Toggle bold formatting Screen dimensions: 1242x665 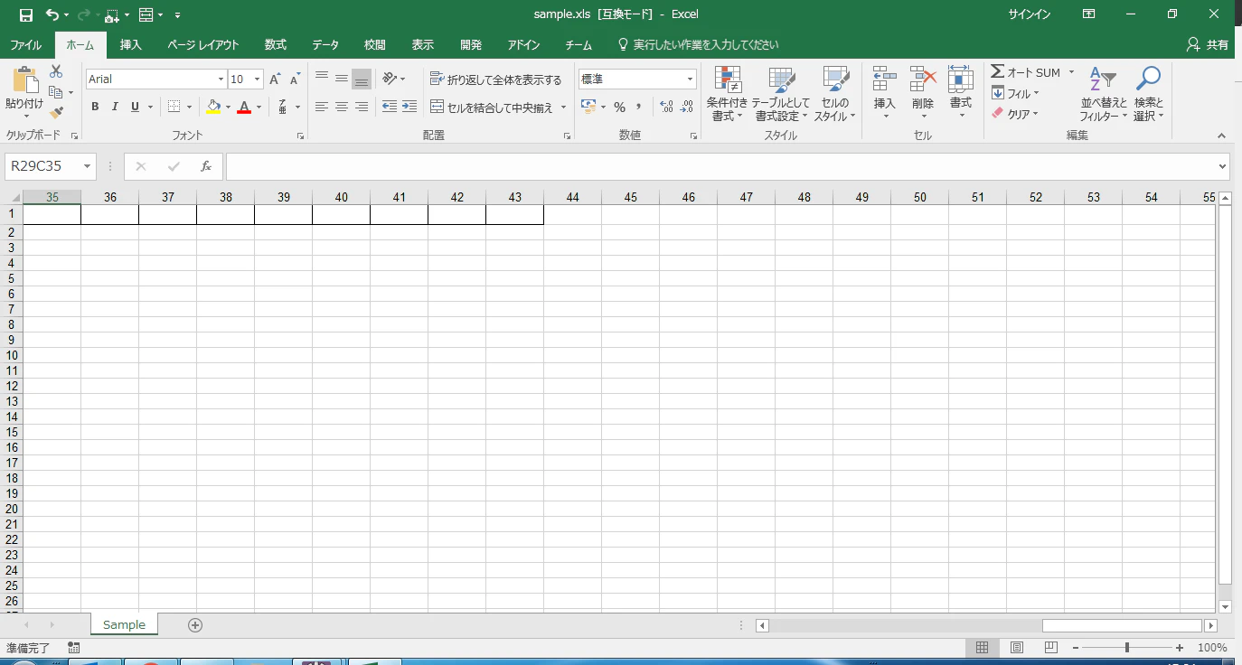(x=95, y=107)
